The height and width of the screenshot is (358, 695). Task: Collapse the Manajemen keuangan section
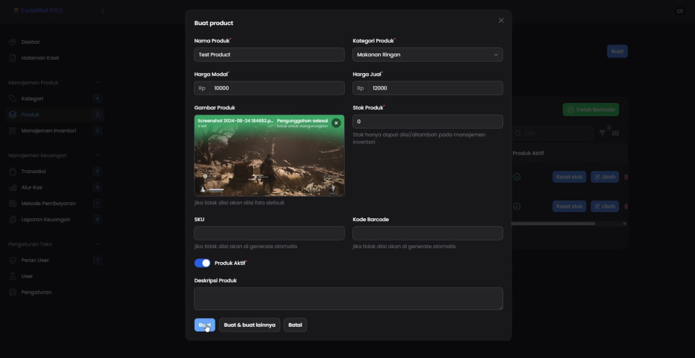coord(98,155)
